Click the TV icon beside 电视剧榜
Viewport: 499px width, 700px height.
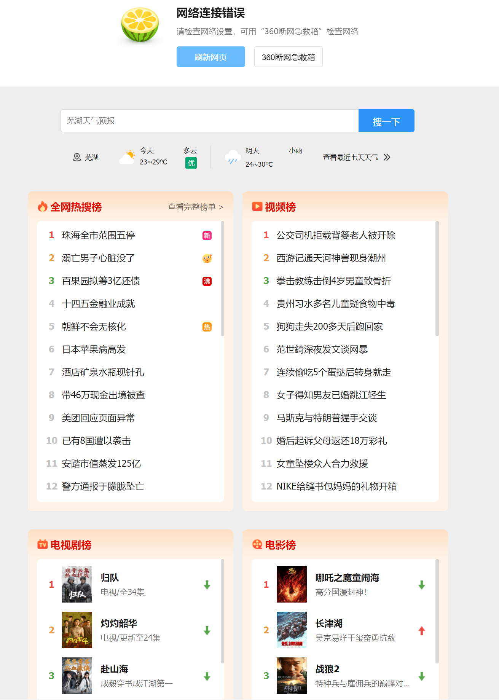point(43,544)
